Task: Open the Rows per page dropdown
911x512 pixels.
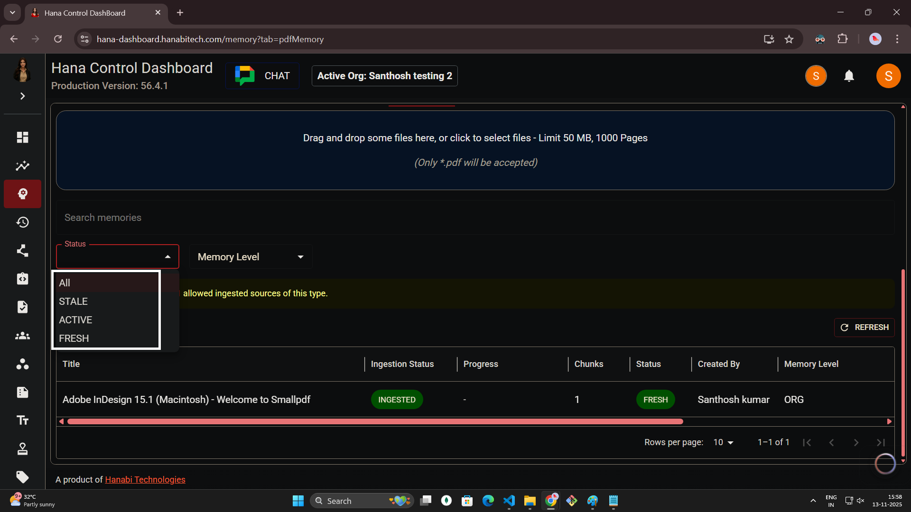Action: click(x=722, y=442)
